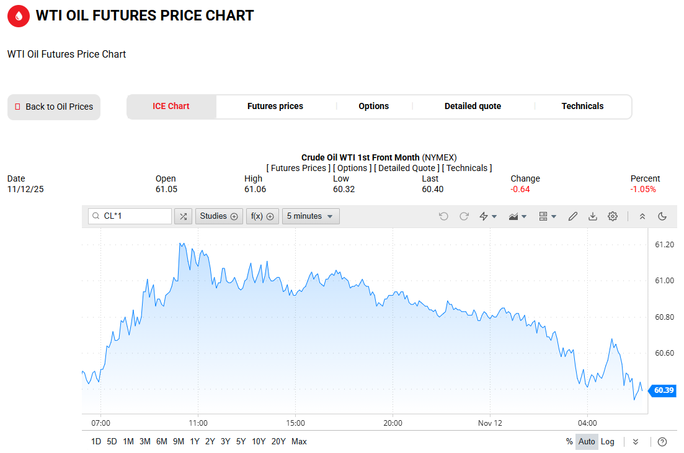
Task: Expand the chart type dropdown
Action: (518, 216)
